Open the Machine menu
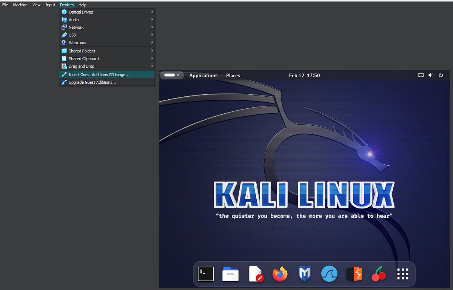The image size is (453, 290). click(20, 5)
